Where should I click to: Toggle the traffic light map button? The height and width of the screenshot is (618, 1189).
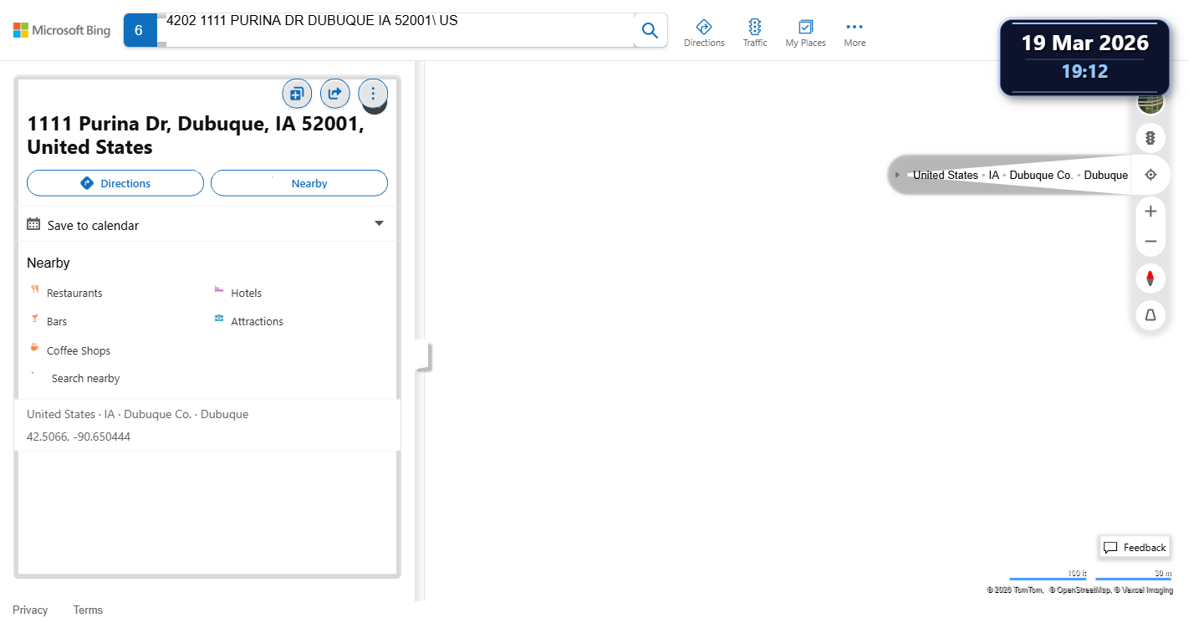(x=1151, y=138)
